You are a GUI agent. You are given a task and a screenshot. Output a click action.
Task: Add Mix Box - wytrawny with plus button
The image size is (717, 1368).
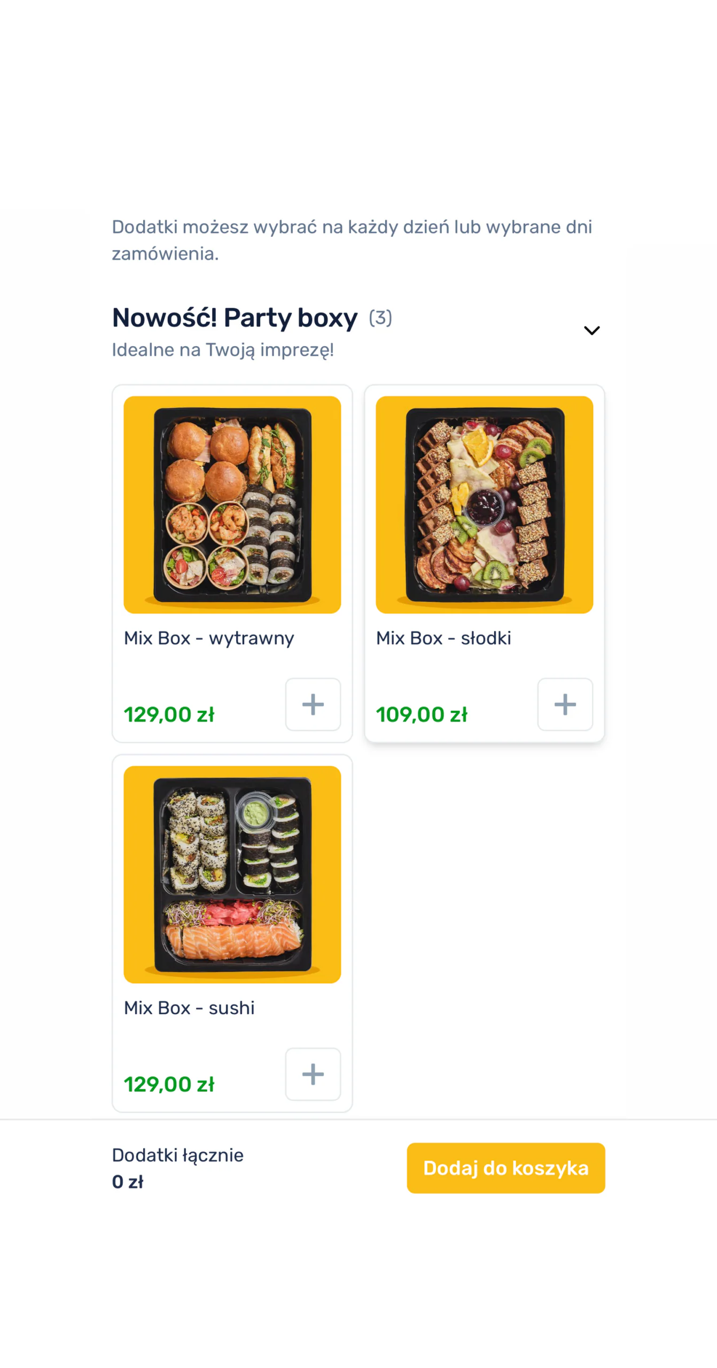(x=313, y=704)
